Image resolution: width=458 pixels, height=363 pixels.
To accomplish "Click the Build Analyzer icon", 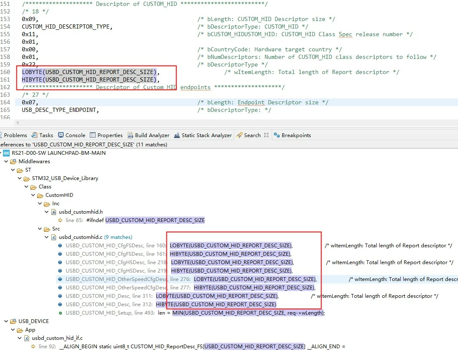I will (x=130, y=135).
